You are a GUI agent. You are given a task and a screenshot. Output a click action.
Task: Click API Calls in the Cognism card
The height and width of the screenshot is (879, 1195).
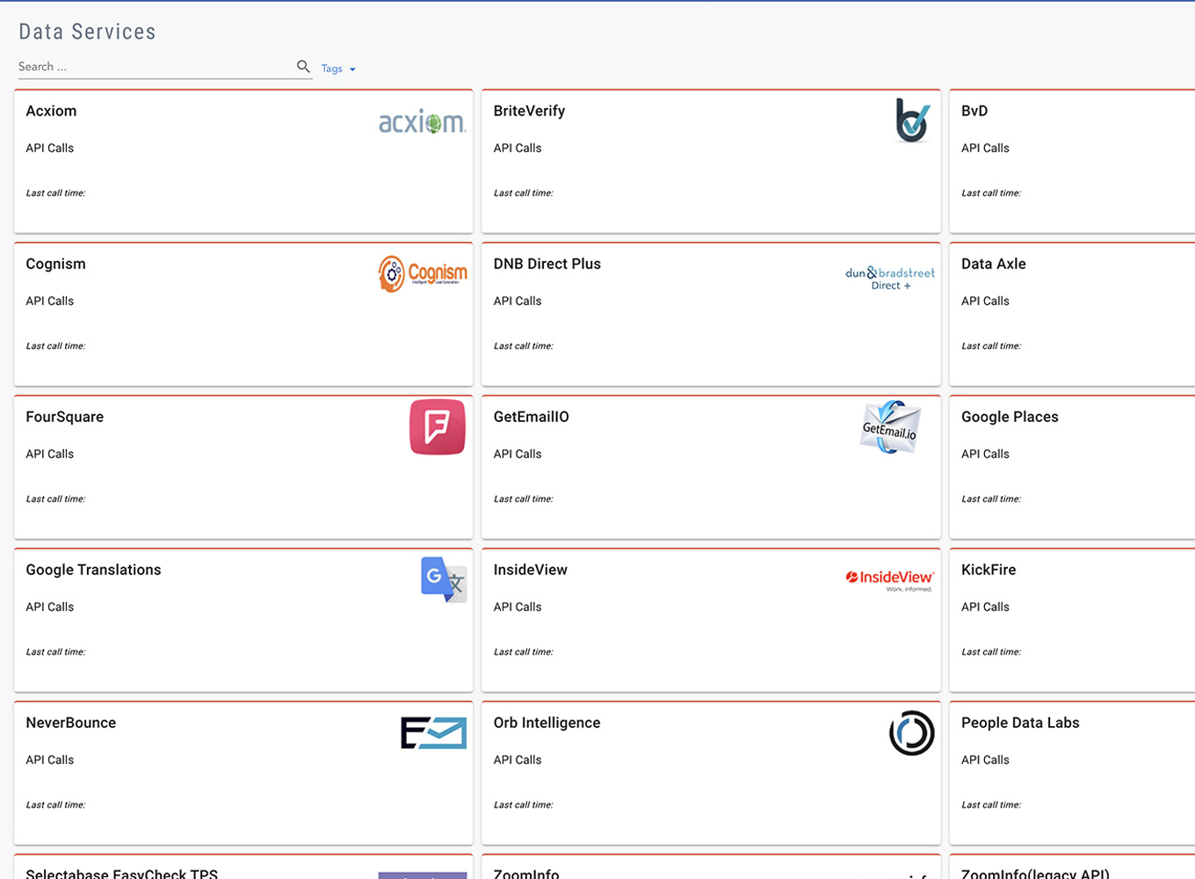(50, 301)
